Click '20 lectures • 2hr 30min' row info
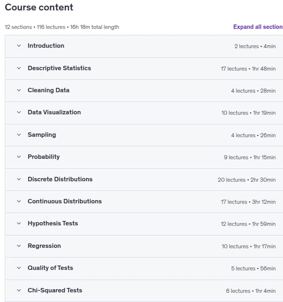 coord(246,180)
